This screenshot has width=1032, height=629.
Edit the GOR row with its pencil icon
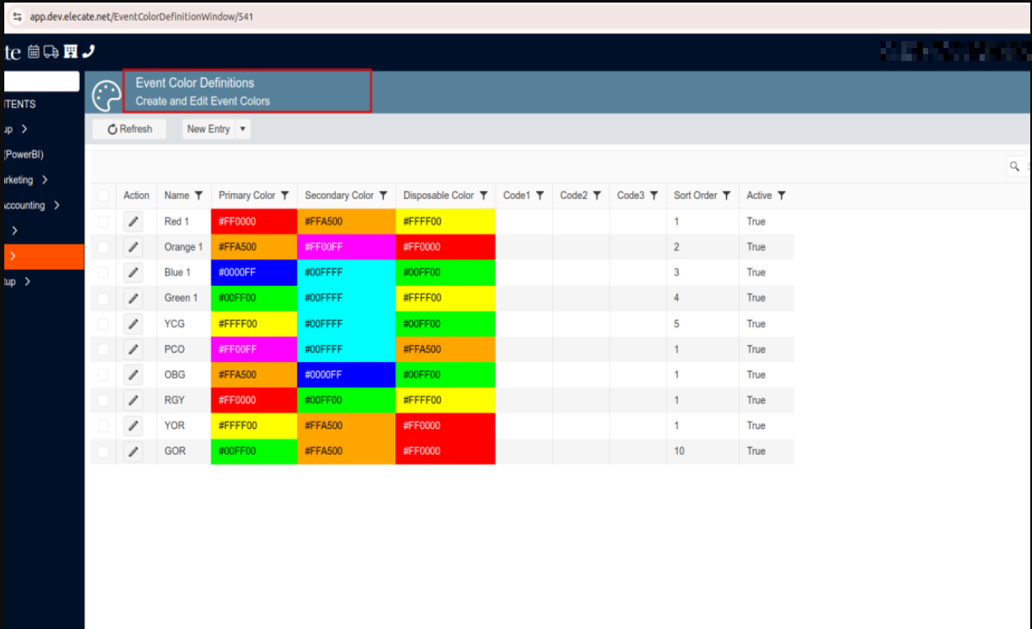click(x=133, y=451)
